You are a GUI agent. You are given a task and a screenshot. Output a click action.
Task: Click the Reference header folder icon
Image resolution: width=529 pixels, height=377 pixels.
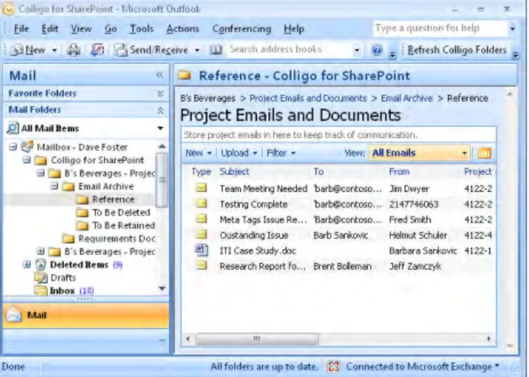[x=184, y=75]
